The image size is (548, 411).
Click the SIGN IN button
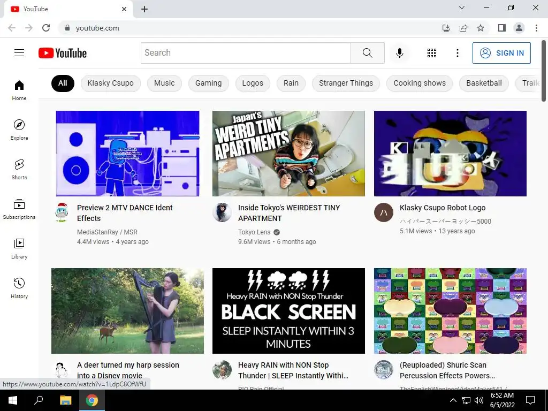coord(501,53)
